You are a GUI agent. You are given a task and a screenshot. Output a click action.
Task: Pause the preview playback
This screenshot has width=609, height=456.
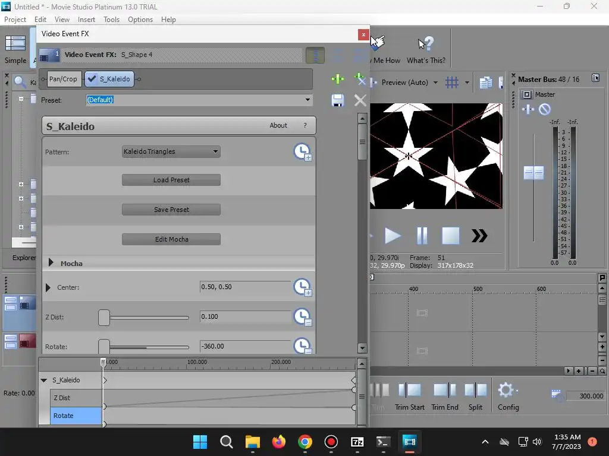pos(422,236)
